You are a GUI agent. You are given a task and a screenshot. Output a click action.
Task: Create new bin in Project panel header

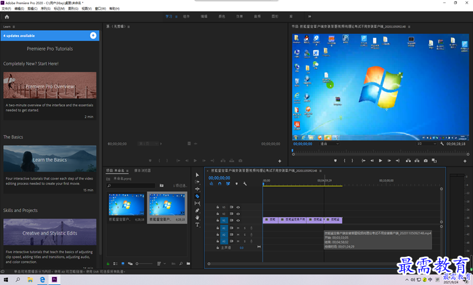(x=161, y=186)
